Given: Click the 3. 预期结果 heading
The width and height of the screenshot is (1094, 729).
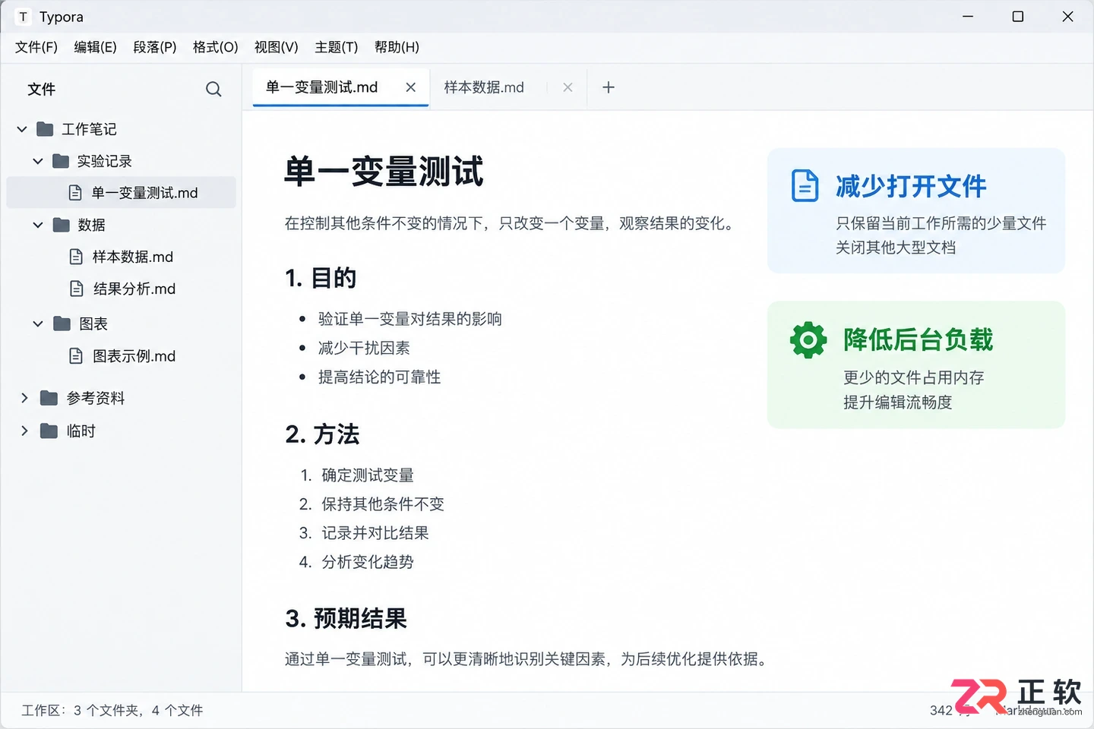Looking at the screenshot, I should (x=346, y=619).
